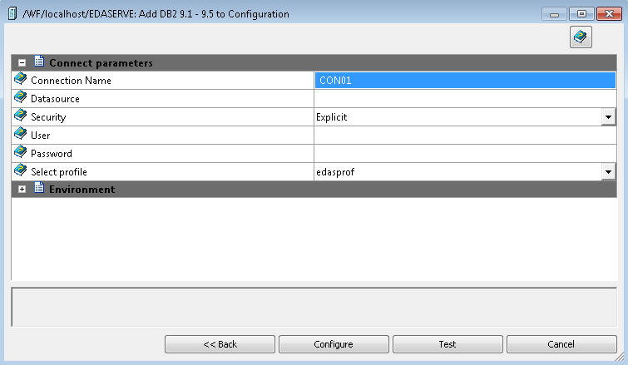Click the Select profile label
This screenshot has height=365, width=628.
point(59,172)
